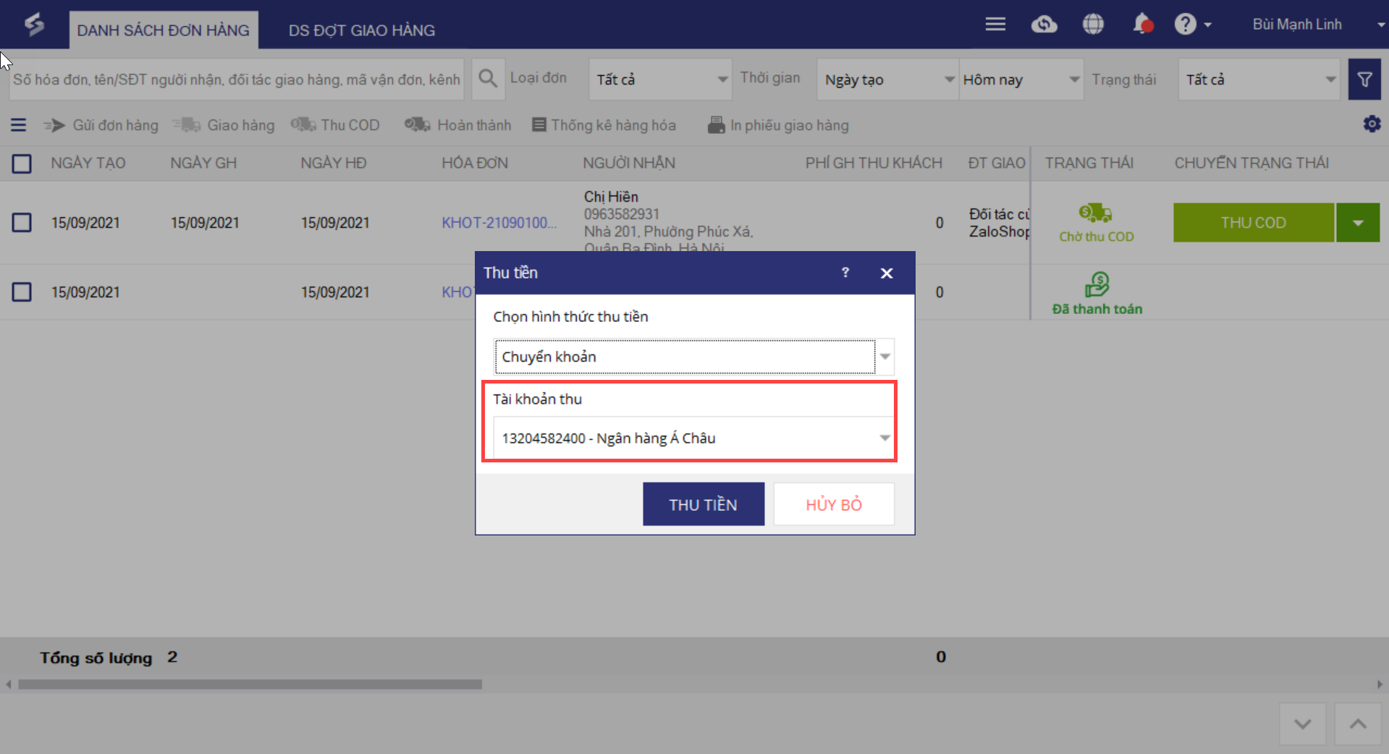The width and height of the screenshot is (1389, 754).
Task: Click the green THU COD button
Action: pos(1253,223)
